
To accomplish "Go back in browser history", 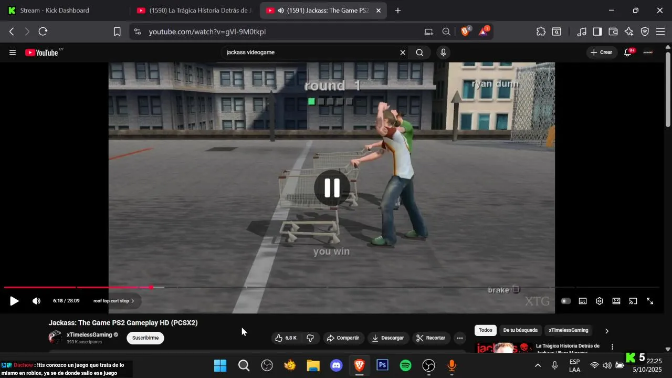I will 12,31.
